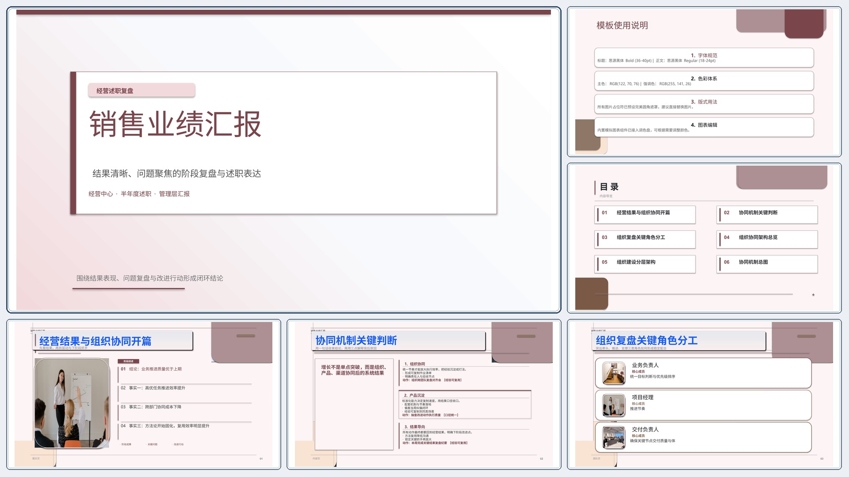
Task: Click the 3. 结果导向 section heading
Action: tap(414, 427)
